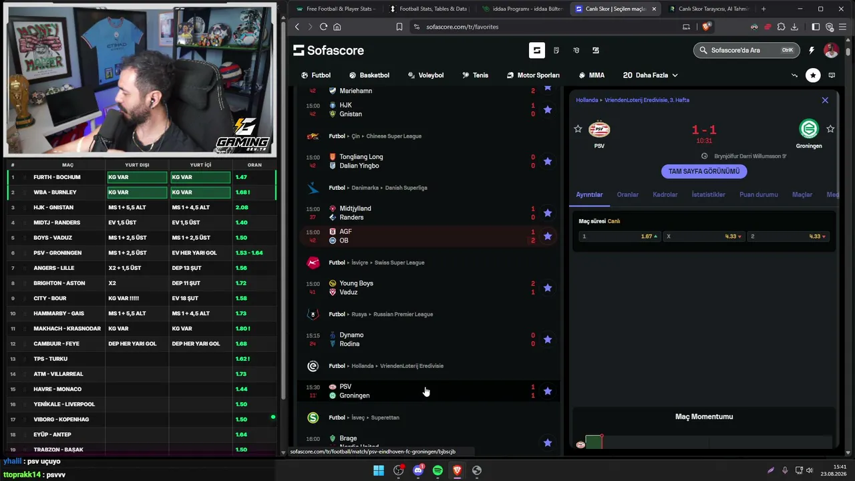Open Spotify from the taskbar
Viewport: 855px width, 481px height.
pos(438,470)
